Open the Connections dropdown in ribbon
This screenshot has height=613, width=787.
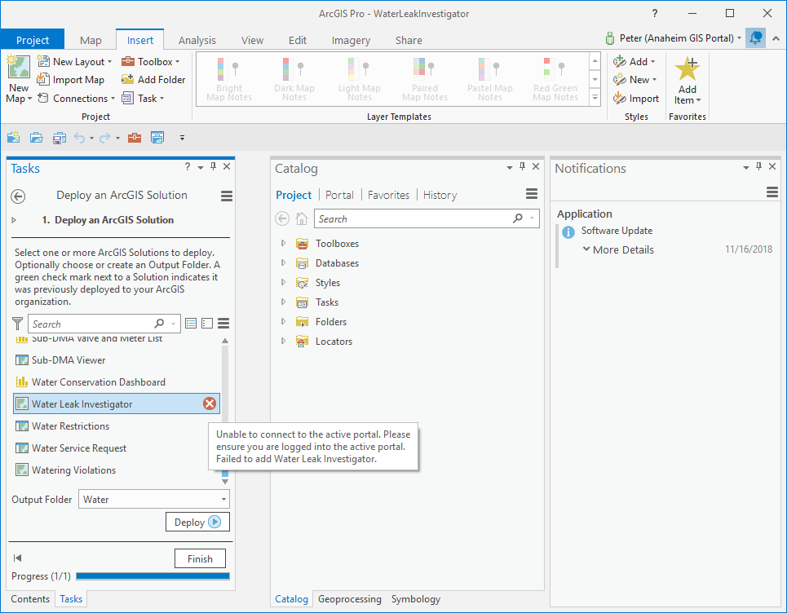click(77, 99)
